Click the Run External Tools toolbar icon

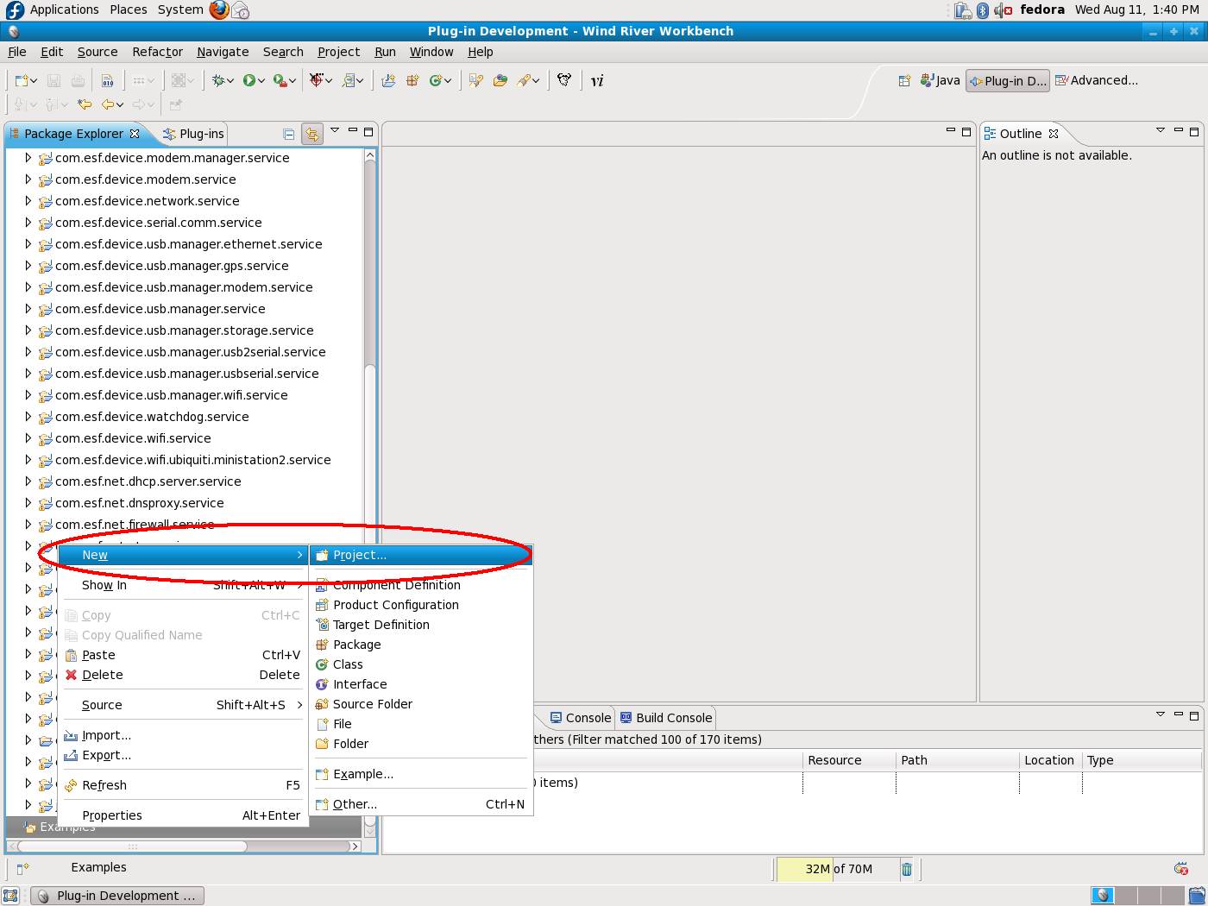(280, 80)
